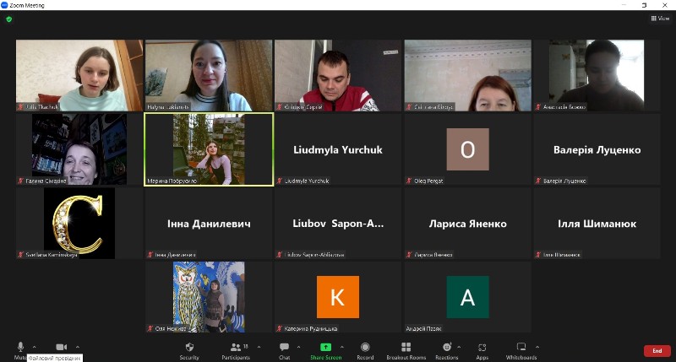Click the Андрей Поляк name label

(424, 328)
